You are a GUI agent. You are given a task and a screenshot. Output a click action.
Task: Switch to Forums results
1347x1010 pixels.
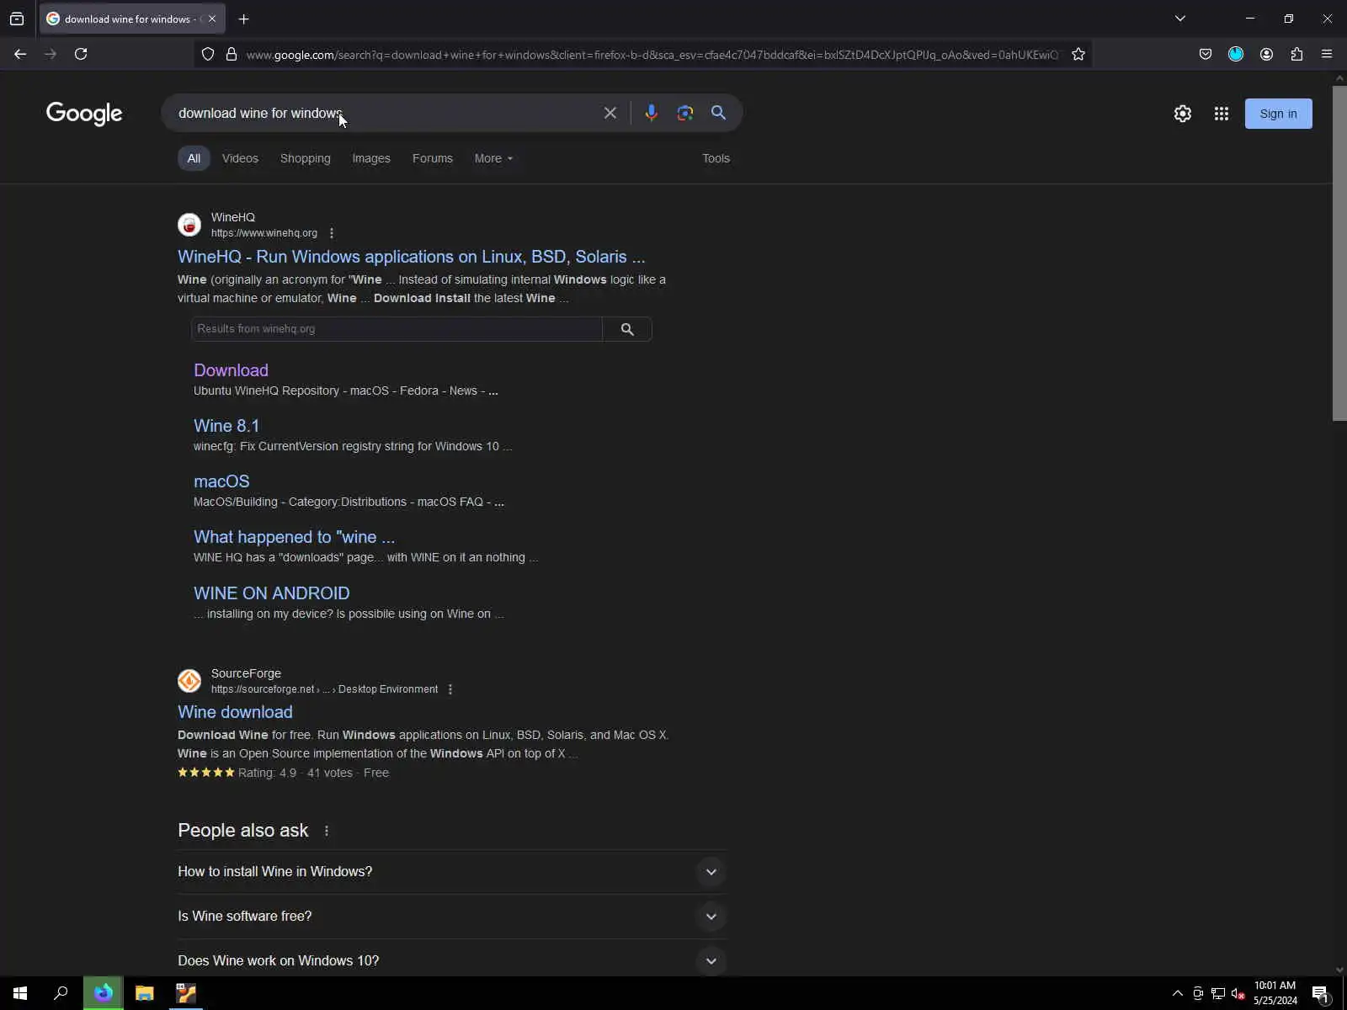433,158
